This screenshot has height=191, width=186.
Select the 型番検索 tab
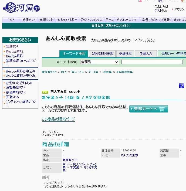pyautogui.click(x=125, y=54)
